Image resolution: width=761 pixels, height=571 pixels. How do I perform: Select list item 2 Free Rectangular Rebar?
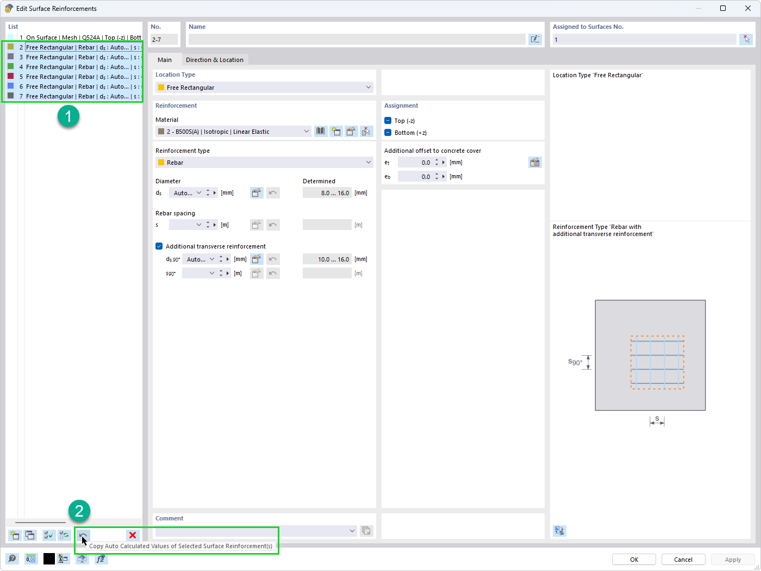[x=74, y=47]
